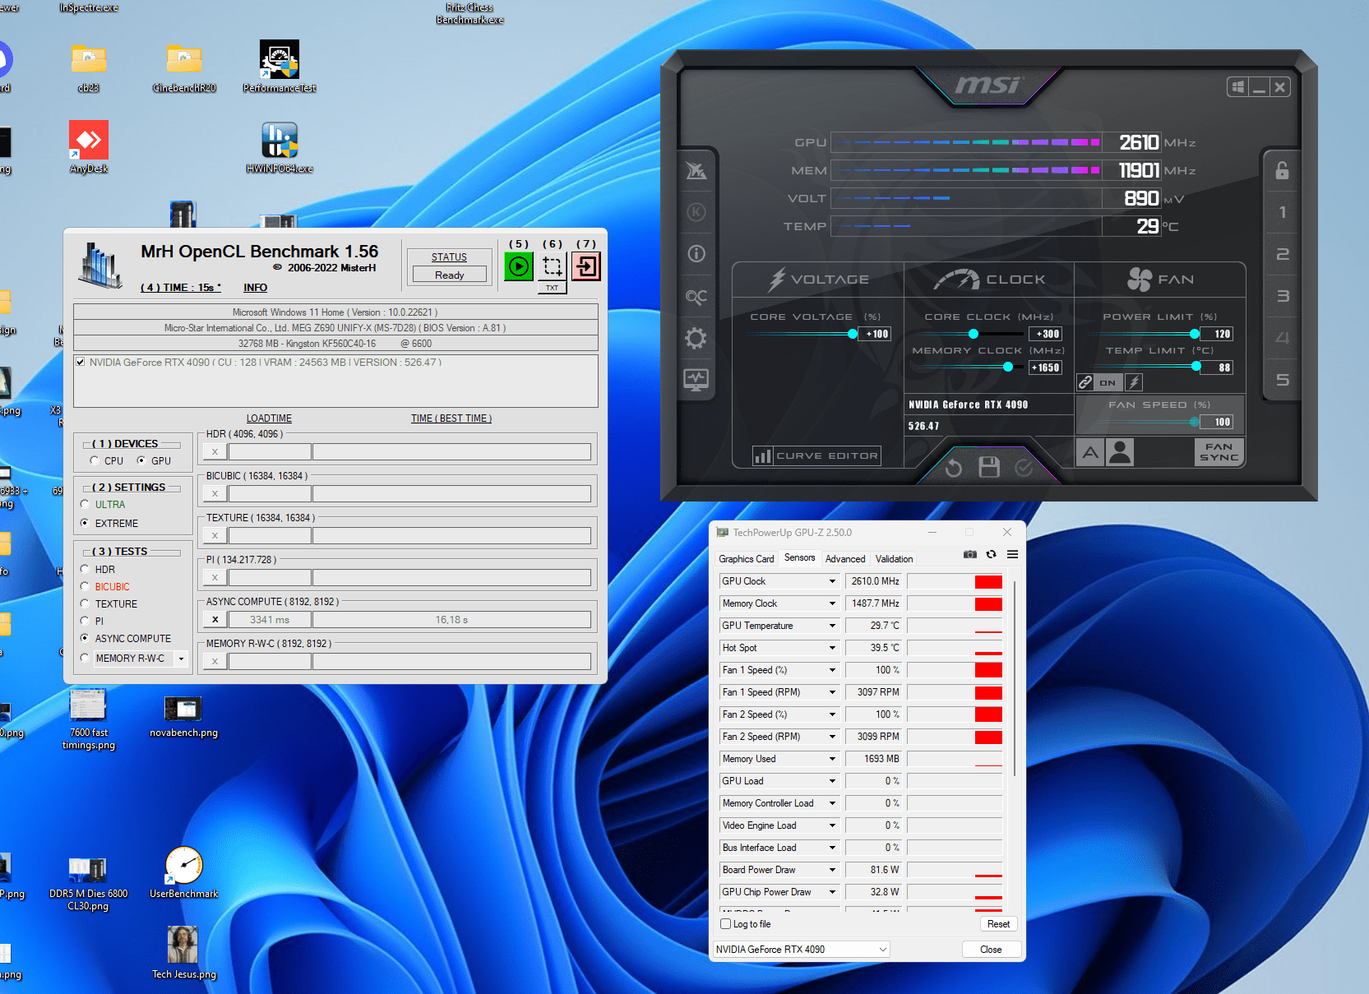Expand the Board Power Draw sensor dropdown
The height and width of the screenshot is (994, 1369).
832,870
